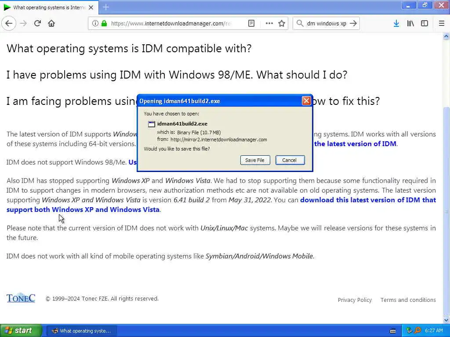Click the green padlock security icon

click(104, 24)
